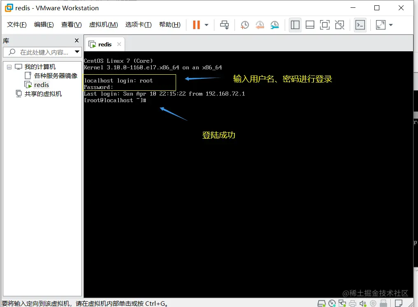This screenshot has height=307, width=418.
Task: Click the sound device status icon
Action: click(x=363, y=303)
